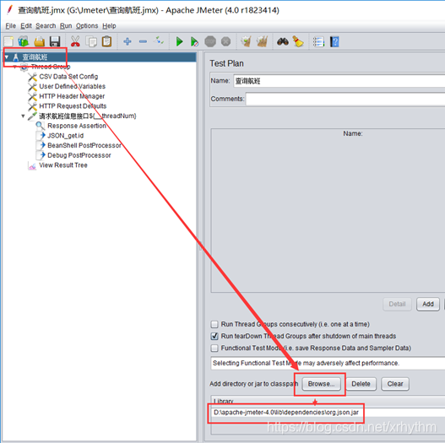The height and width of the screenshot is (443, 445).
Task: Click the Copy icon in toolbar
Action: pos(91,41)
